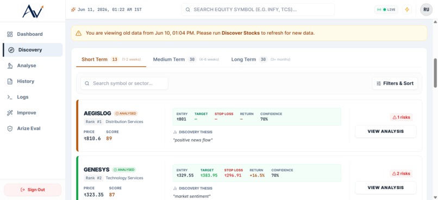Click the 1 risks badge on AEGISLOG
Screen dimensions: 438x200
tap(402, 117)
